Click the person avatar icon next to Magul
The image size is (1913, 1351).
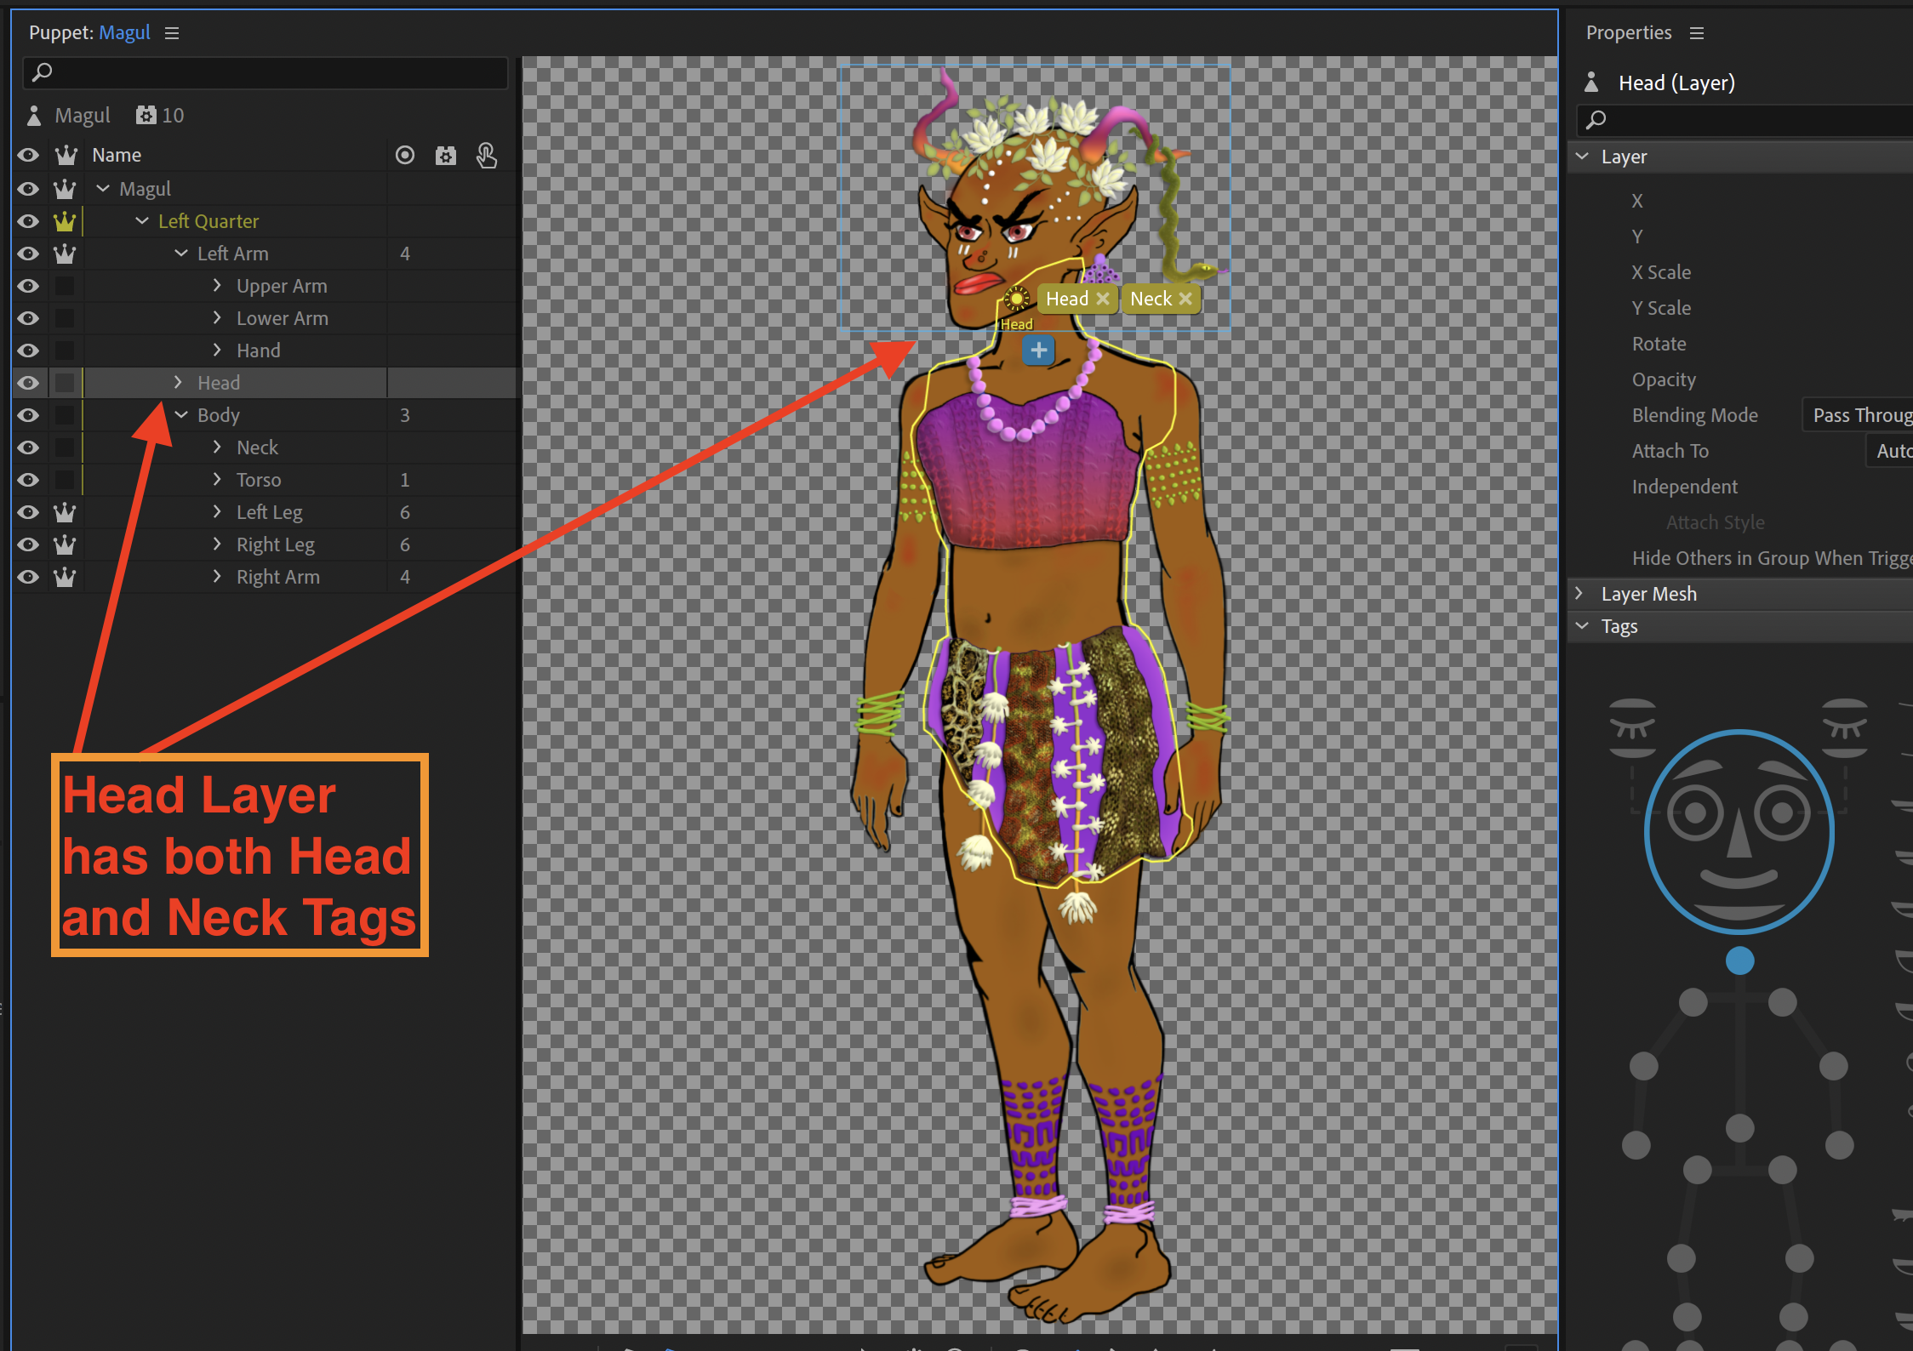33,115
